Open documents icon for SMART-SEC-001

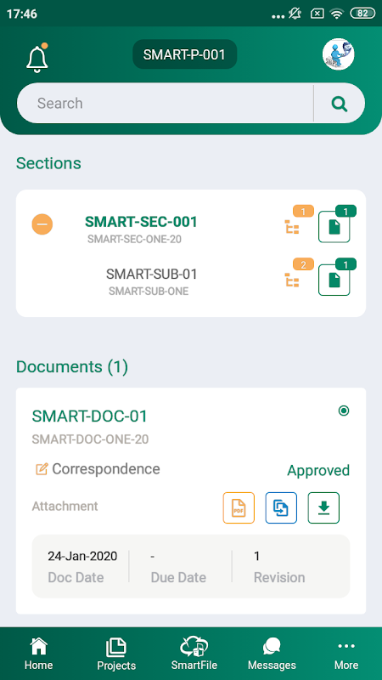334,227
